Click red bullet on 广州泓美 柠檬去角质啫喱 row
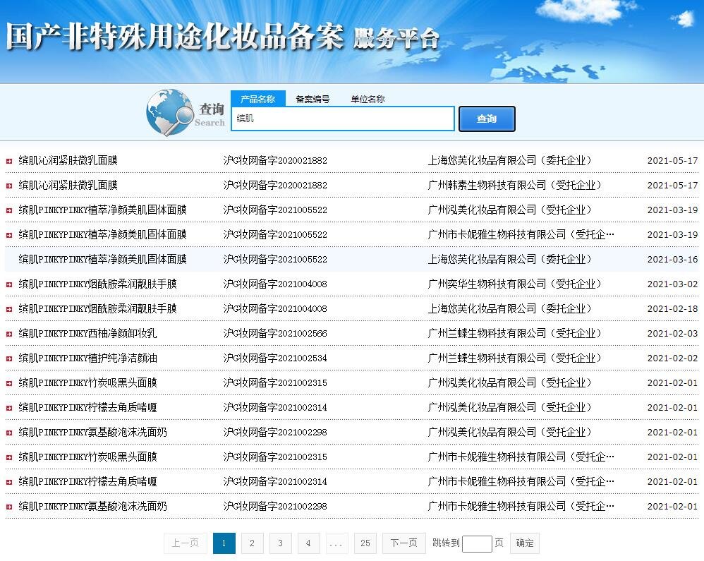 click(x=9, y=408)
